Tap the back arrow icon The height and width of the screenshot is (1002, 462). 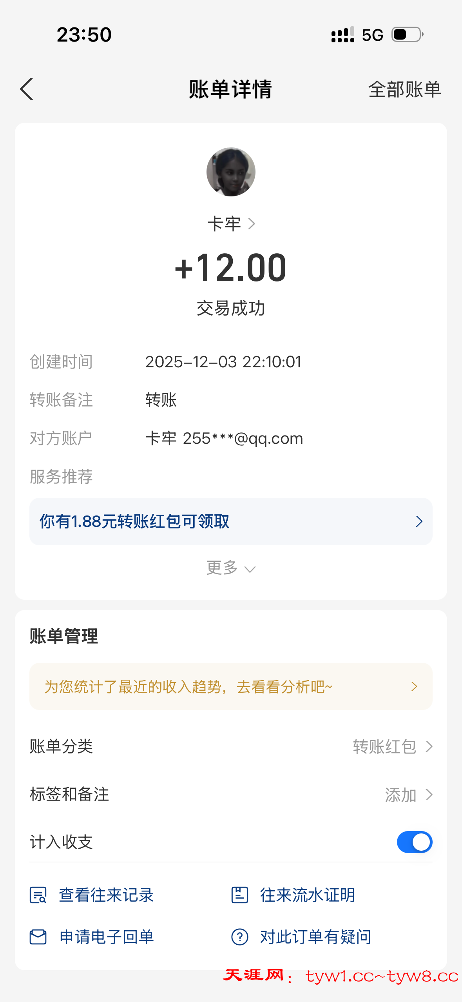click(x=27, y=89)
